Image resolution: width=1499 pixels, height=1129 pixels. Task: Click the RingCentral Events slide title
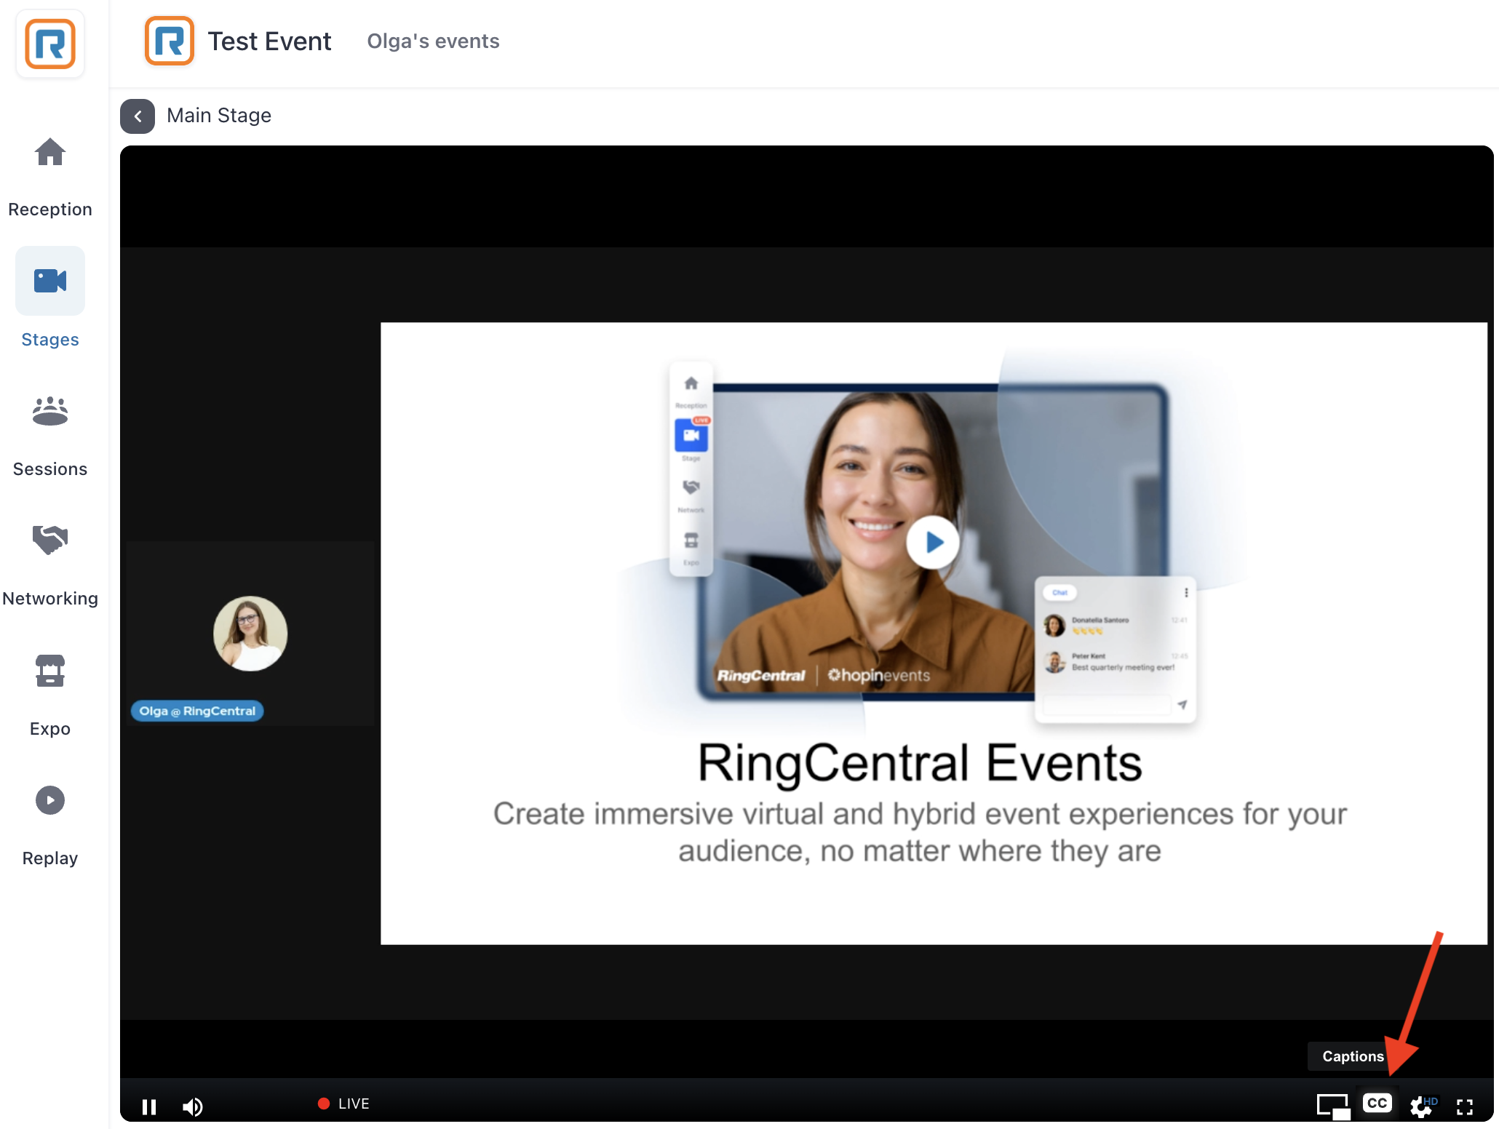920,763
